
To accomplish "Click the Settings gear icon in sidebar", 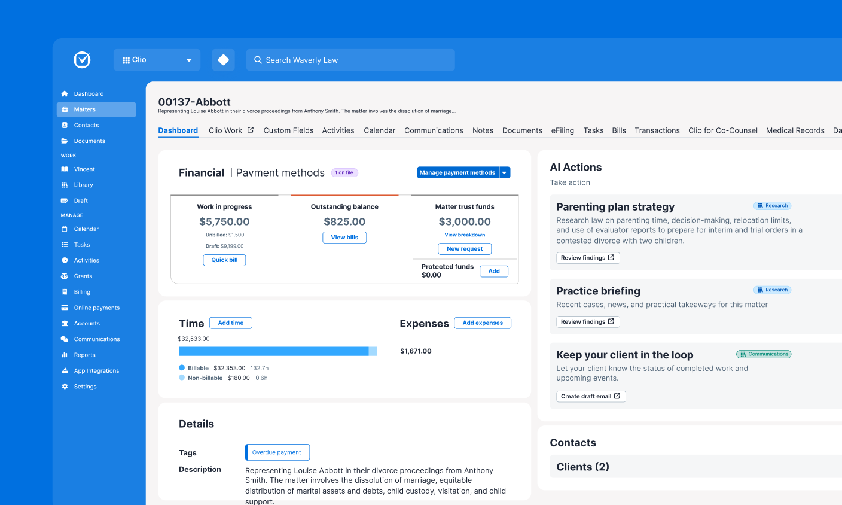I will pos(65,387).
